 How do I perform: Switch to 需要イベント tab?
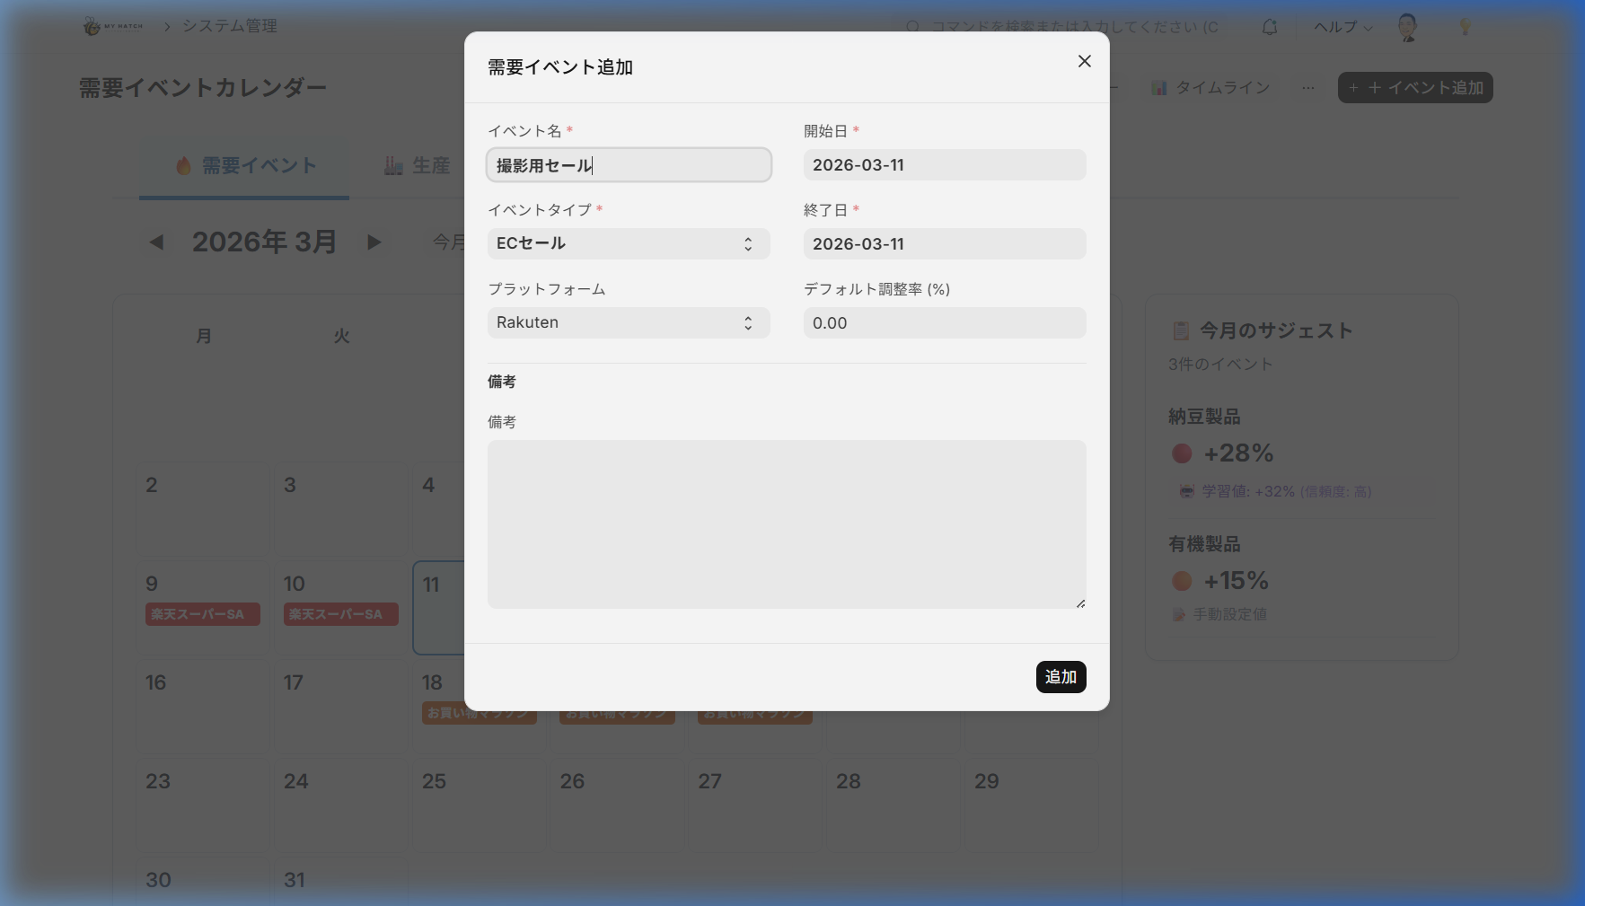tap(245, 166)
